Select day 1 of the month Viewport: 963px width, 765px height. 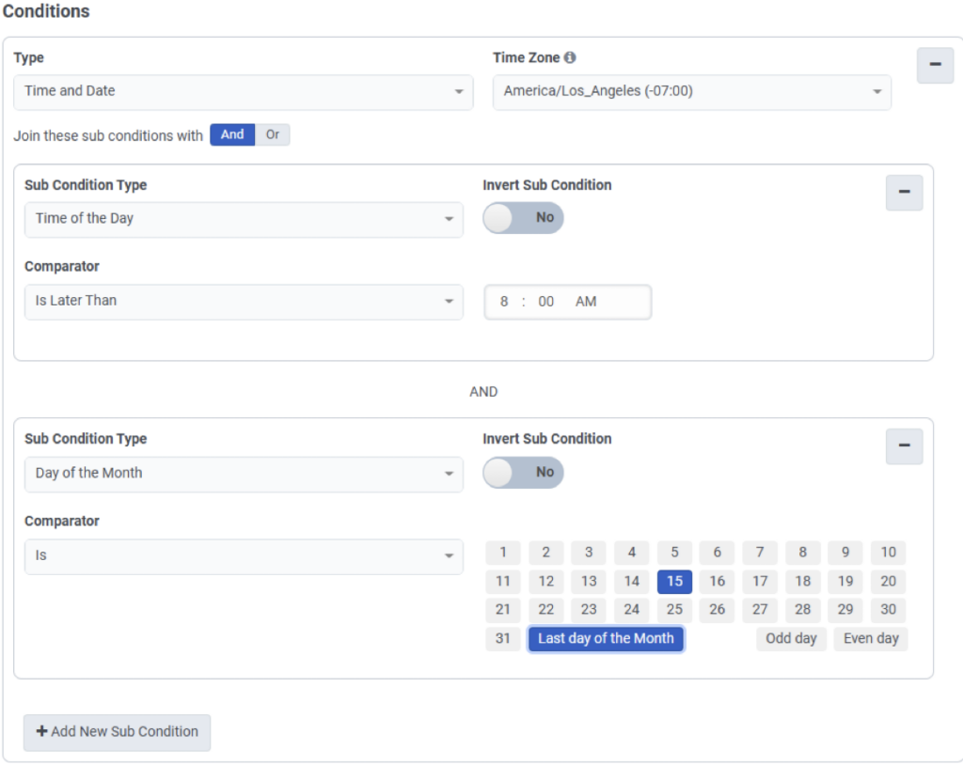coord(503,553)
